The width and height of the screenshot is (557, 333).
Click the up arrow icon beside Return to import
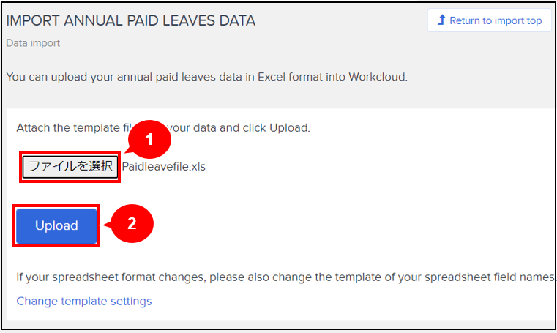[x=441, y=20]
